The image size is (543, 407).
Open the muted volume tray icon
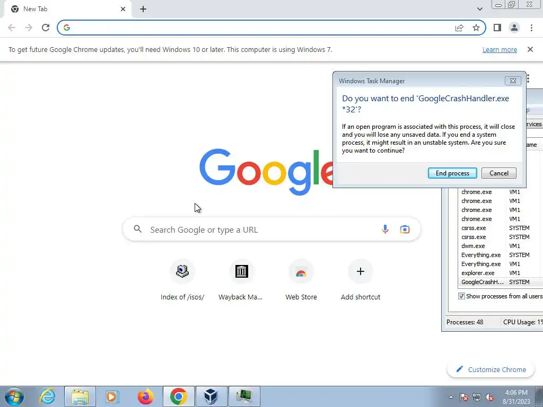click(489, 397)
